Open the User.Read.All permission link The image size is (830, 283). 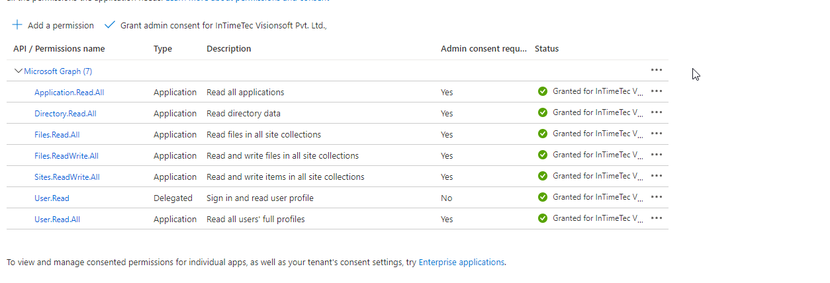[57, 220]
